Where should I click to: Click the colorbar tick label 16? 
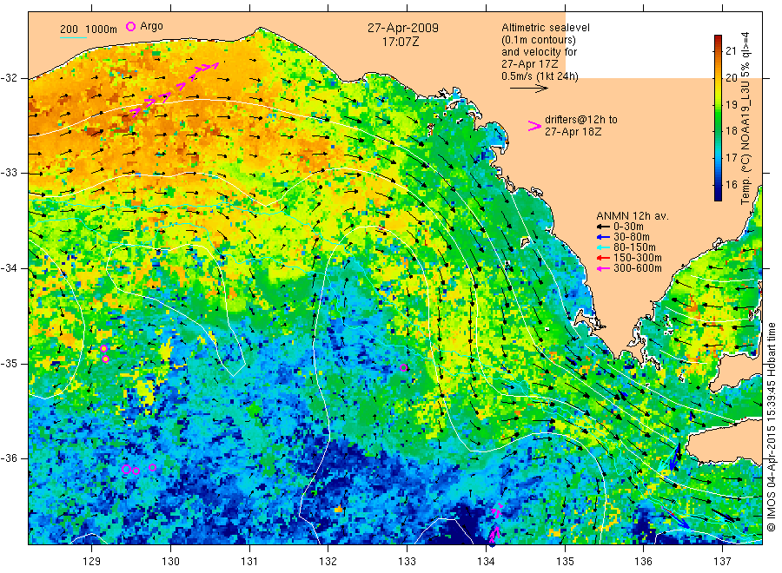(x=731, y=184)
